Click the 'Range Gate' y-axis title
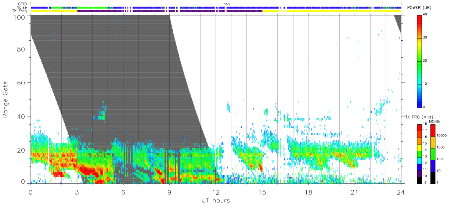The height and width of the screenshot is (208, 451). pyautogui.click(x=6, y=99)
